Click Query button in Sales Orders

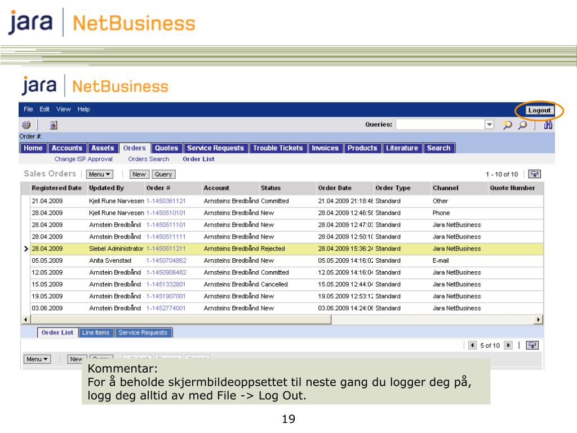click(163, 174)
